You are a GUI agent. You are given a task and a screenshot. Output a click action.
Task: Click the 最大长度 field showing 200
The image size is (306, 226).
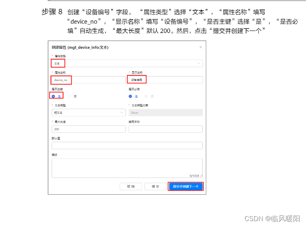coord(89,129)
